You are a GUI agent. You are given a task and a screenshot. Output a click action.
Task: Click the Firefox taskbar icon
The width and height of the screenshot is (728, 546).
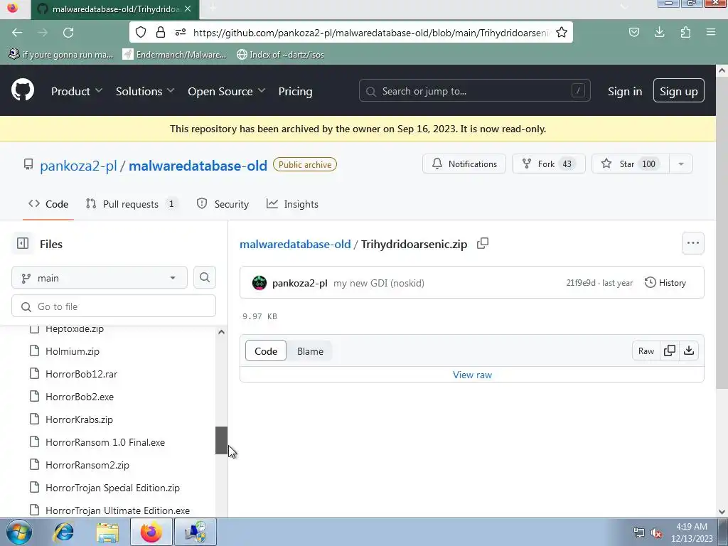pos(151,532)
